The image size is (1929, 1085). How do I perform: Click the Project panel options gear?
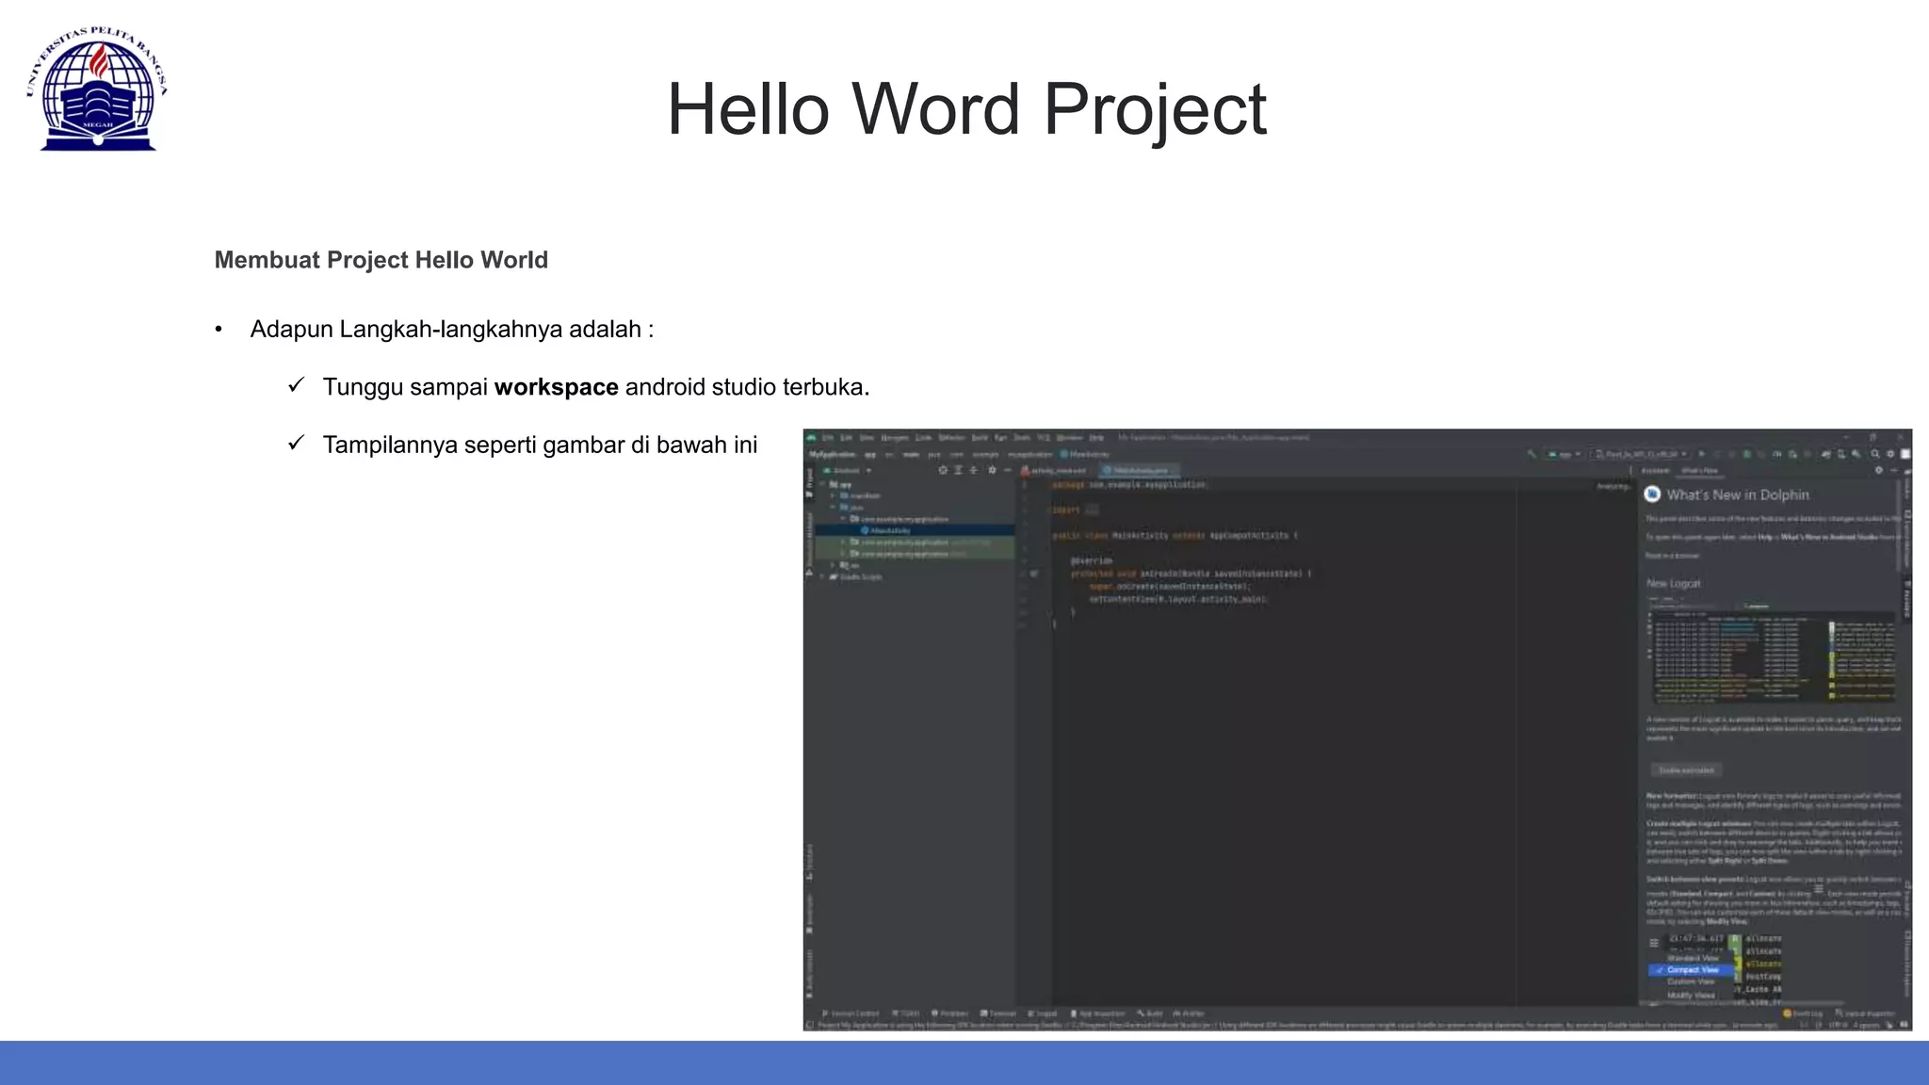(x=992, y=470)
